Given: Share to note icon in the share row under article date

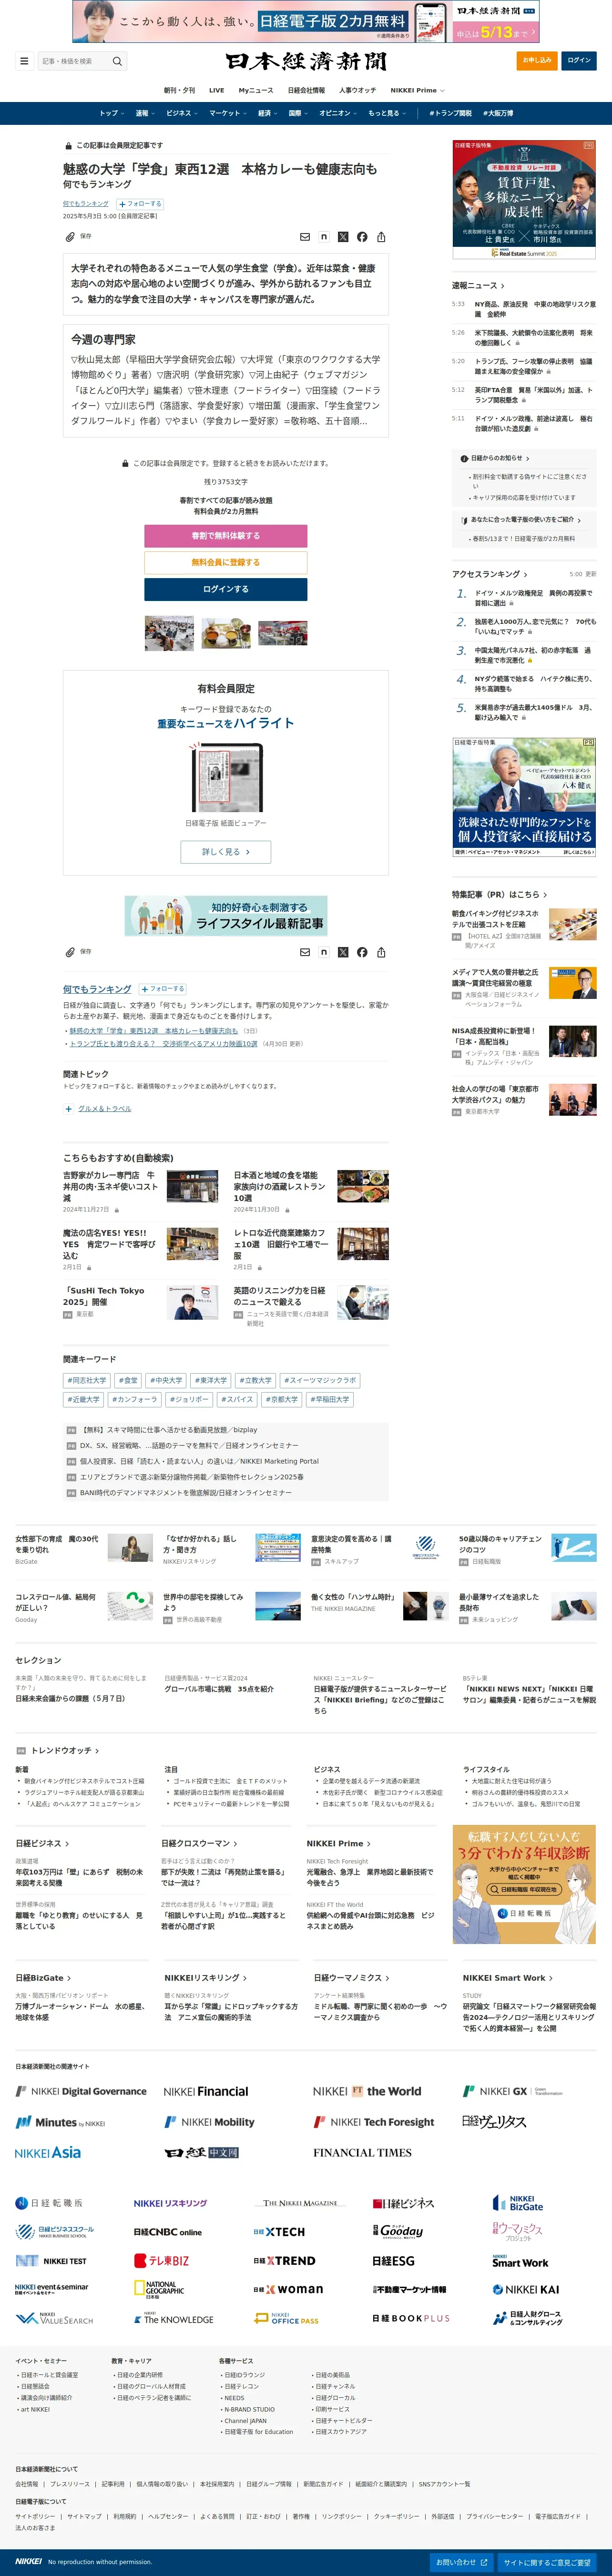Looking at the screenshot, I should (x=324, y=237).
